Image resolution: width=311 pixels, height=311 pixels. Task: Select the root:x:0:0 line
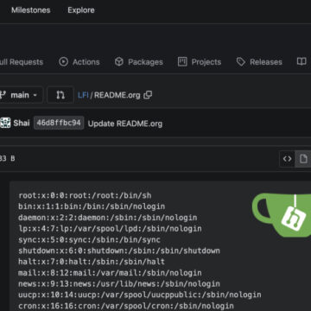coord(85,195)
